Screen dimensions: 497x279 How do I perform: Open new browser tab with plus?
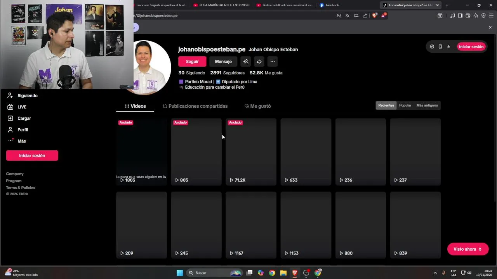(447, 5)
